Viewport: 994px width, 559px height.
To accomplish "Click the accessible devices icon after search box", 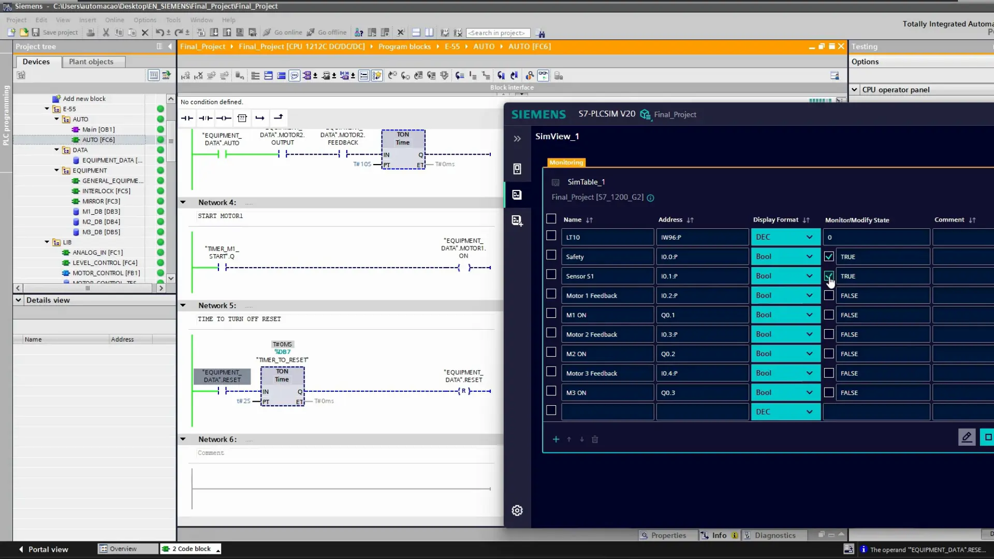I will (x=540, y=33).
